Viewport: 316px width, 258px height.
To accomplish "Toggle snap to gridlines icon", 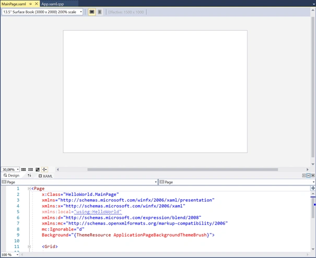I will pos(30,169).
